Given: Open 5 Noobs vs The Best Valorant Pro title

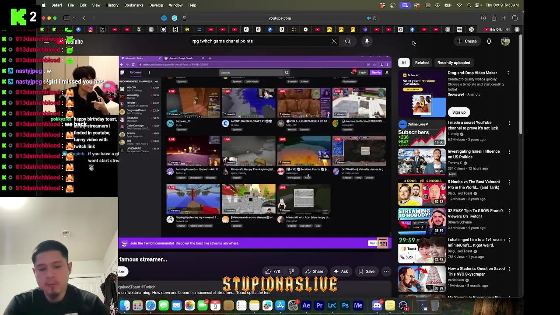Looking at the screenshot, I should [474, 185].
